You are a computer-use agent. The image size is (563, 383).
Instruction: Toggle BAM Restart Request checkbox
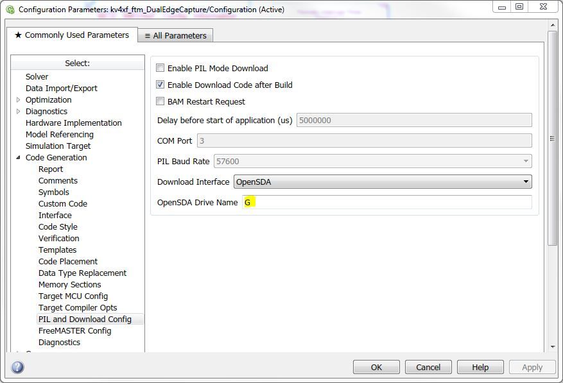click(x=160, y=101)
